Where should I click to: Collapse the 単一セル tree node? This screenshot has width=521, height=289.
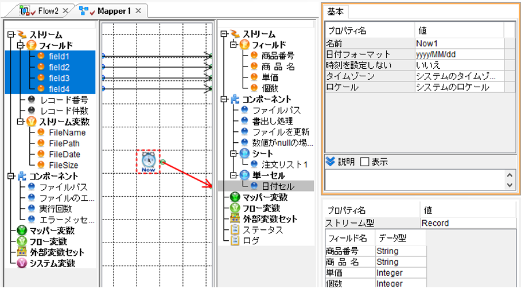(234, 175)
